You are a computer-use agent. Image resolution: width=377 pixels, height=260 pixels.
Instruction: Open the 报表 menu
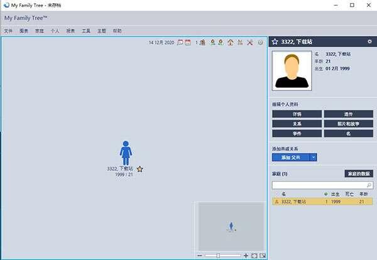pos(70,30)
